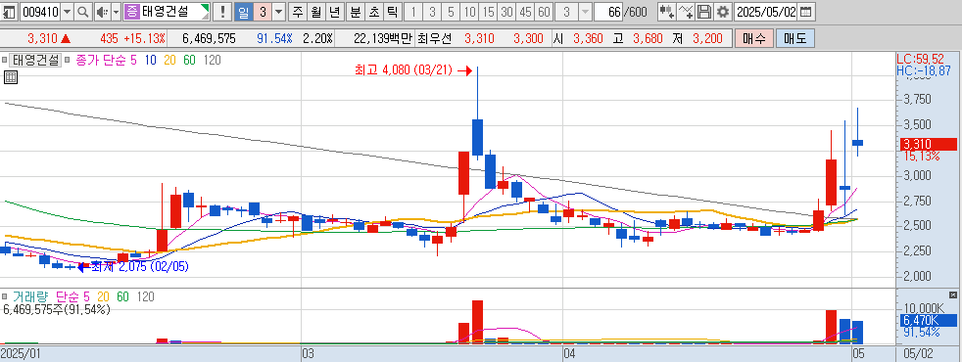Click the blue 10 moving average legend
The image size is (962, 362).
click(x=150, y=60)
